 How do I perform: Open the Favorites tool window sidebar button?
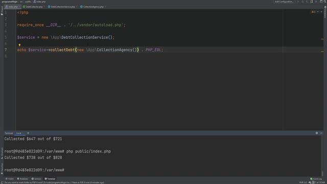(2, 169)
